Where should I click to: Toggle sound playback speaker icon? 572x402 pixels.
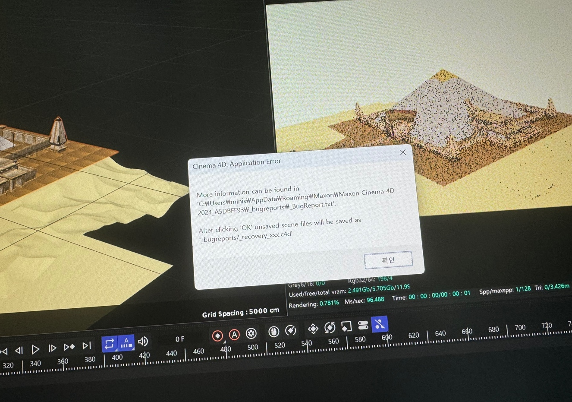[x=143, y=342]
